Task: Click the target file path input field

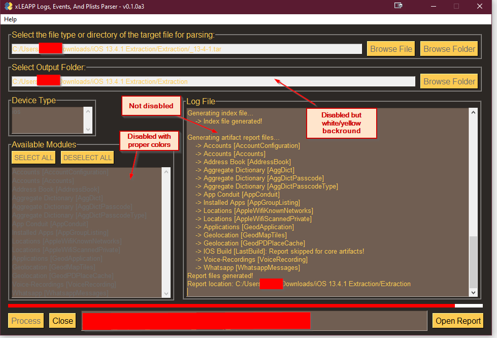Action: [187, 49]
